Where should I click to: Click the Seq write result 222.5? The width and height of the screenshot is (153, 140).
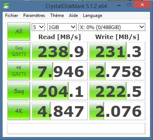pos(117,91)
